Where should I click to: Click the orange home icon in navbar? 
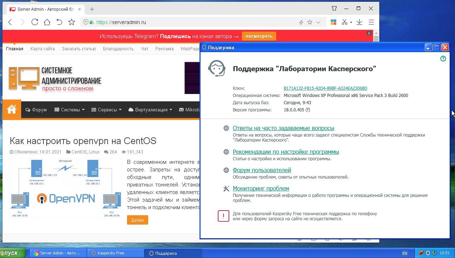(12, 110)
